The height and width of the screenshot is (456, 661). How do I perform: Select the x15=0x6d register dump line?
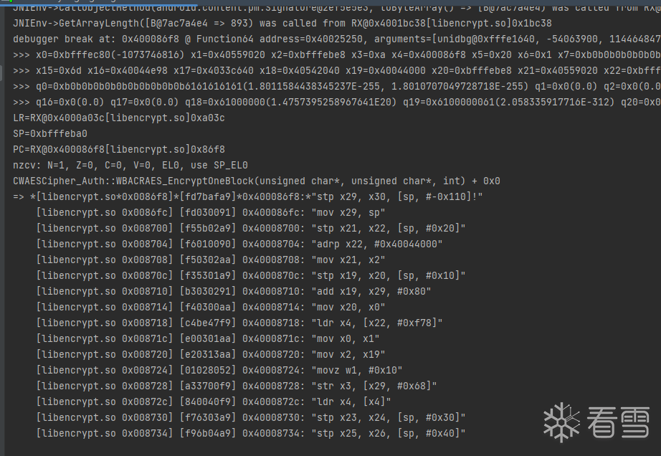(330, 70)
